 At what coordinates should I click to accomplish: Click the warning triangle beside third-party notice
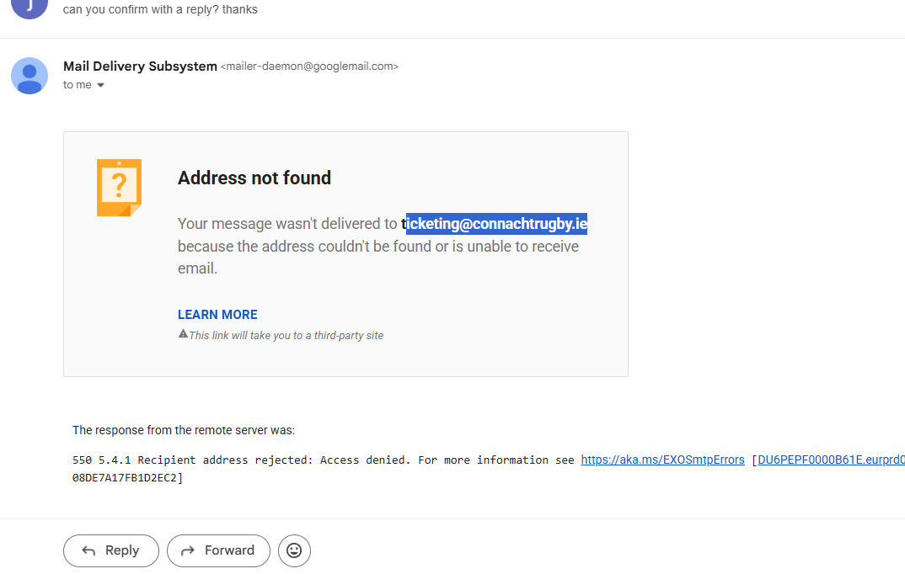click(183, 333)
